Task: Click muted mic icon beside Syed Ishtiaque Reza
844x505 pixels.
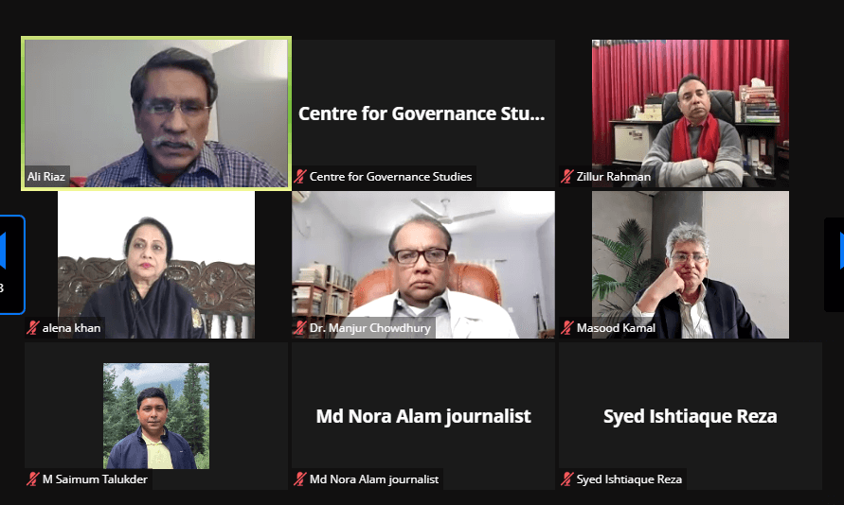Action: point(566,479)
